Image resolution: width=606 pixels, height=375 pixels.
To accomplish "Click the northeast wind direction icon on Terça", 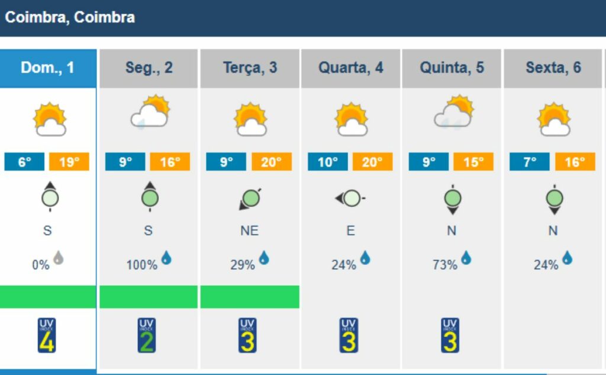I will click(250, 198).
